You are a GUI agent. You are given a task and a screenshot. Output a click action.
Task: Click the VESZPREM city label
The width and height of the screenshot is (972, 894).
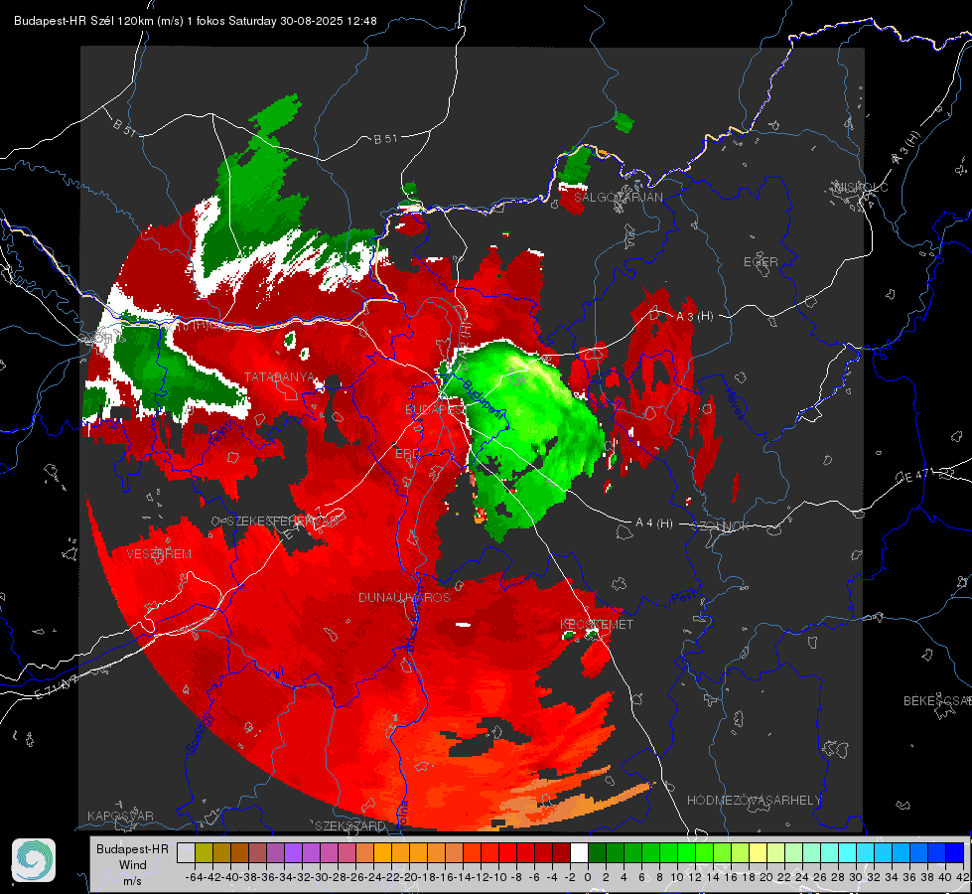pyautogui.click(x=159, y=554)
